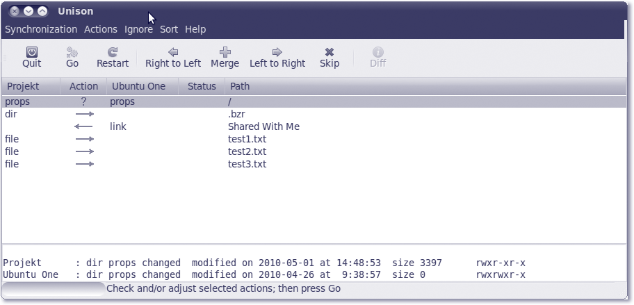Screen dimensions: 634x305
Task: Click the Diff info icon
Action: pyautogui.click(x=377, y=52)
